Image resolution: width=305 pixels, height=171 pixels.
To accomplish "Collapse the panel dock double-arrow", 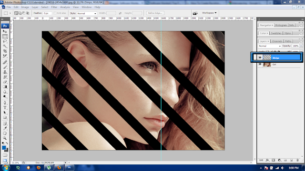I will click(x=302, y=19).
